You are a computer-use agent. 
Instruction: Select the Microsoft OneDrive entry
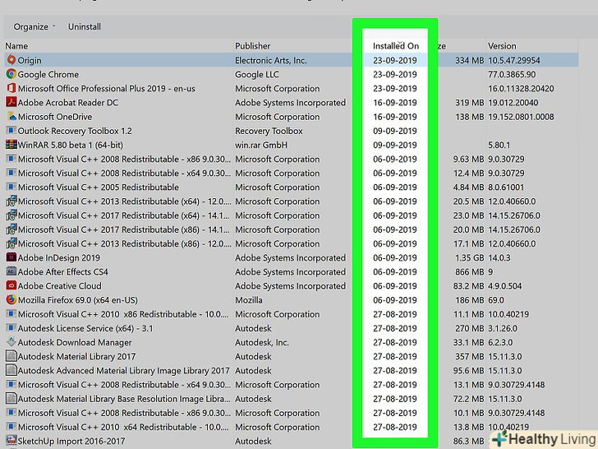click(x=55, y=117)
